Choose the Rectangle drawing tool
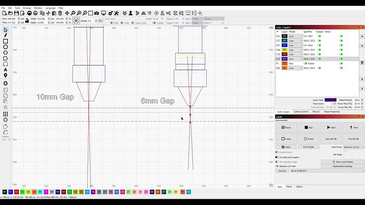The width and height of the screenshot is (365, 205). (6, 41)
